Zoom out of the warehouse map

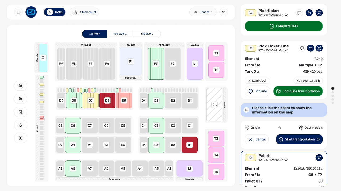coord(21,99)
